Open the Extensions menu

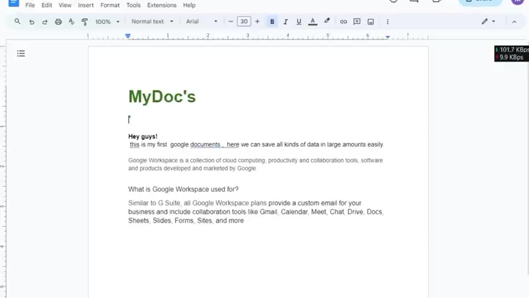pos(162,5)
